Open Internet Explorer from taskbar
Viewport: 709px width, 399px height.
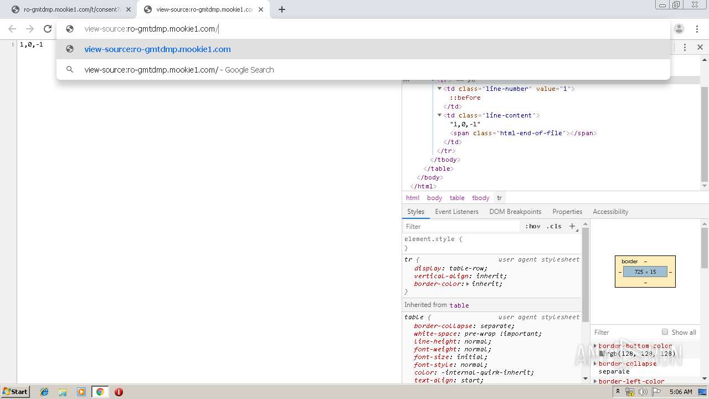[44, 392]
